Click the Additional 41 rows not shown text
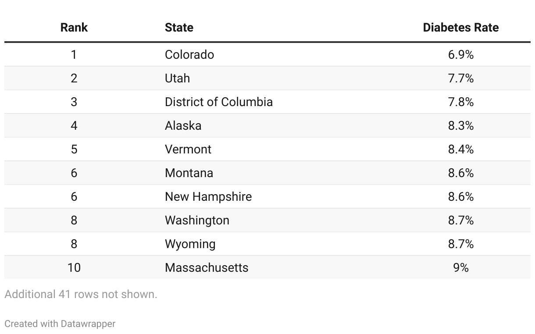The width and height of the screenshot is (535, 334). [81, 295]
